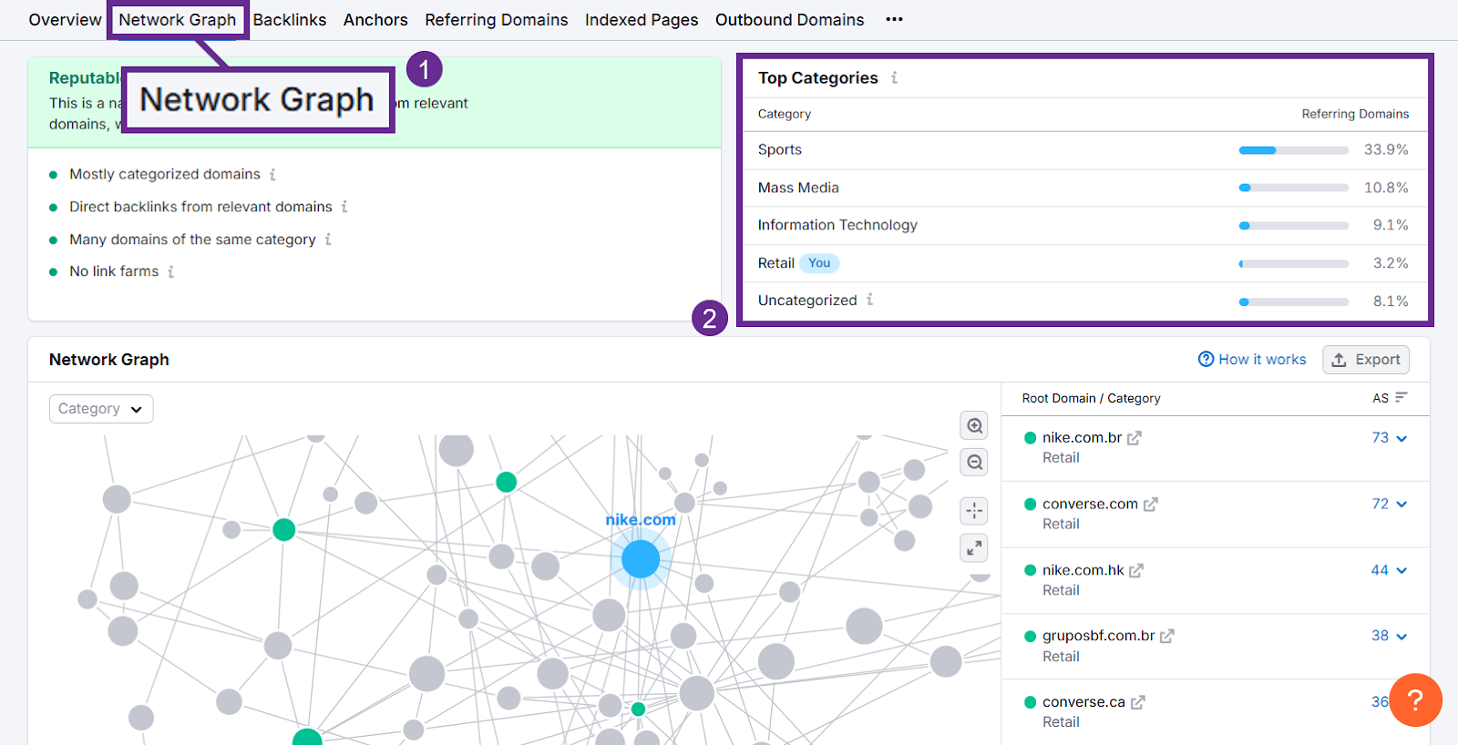
Task: Click the Retail category label
Action: click(x=776, y=263)
